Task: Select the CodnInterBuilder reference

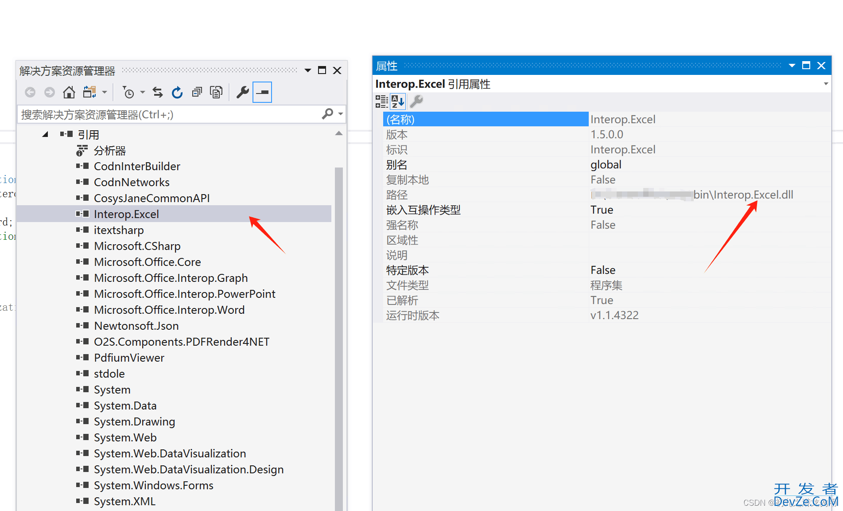Action: pyautogui.click(x=137, y=166)
